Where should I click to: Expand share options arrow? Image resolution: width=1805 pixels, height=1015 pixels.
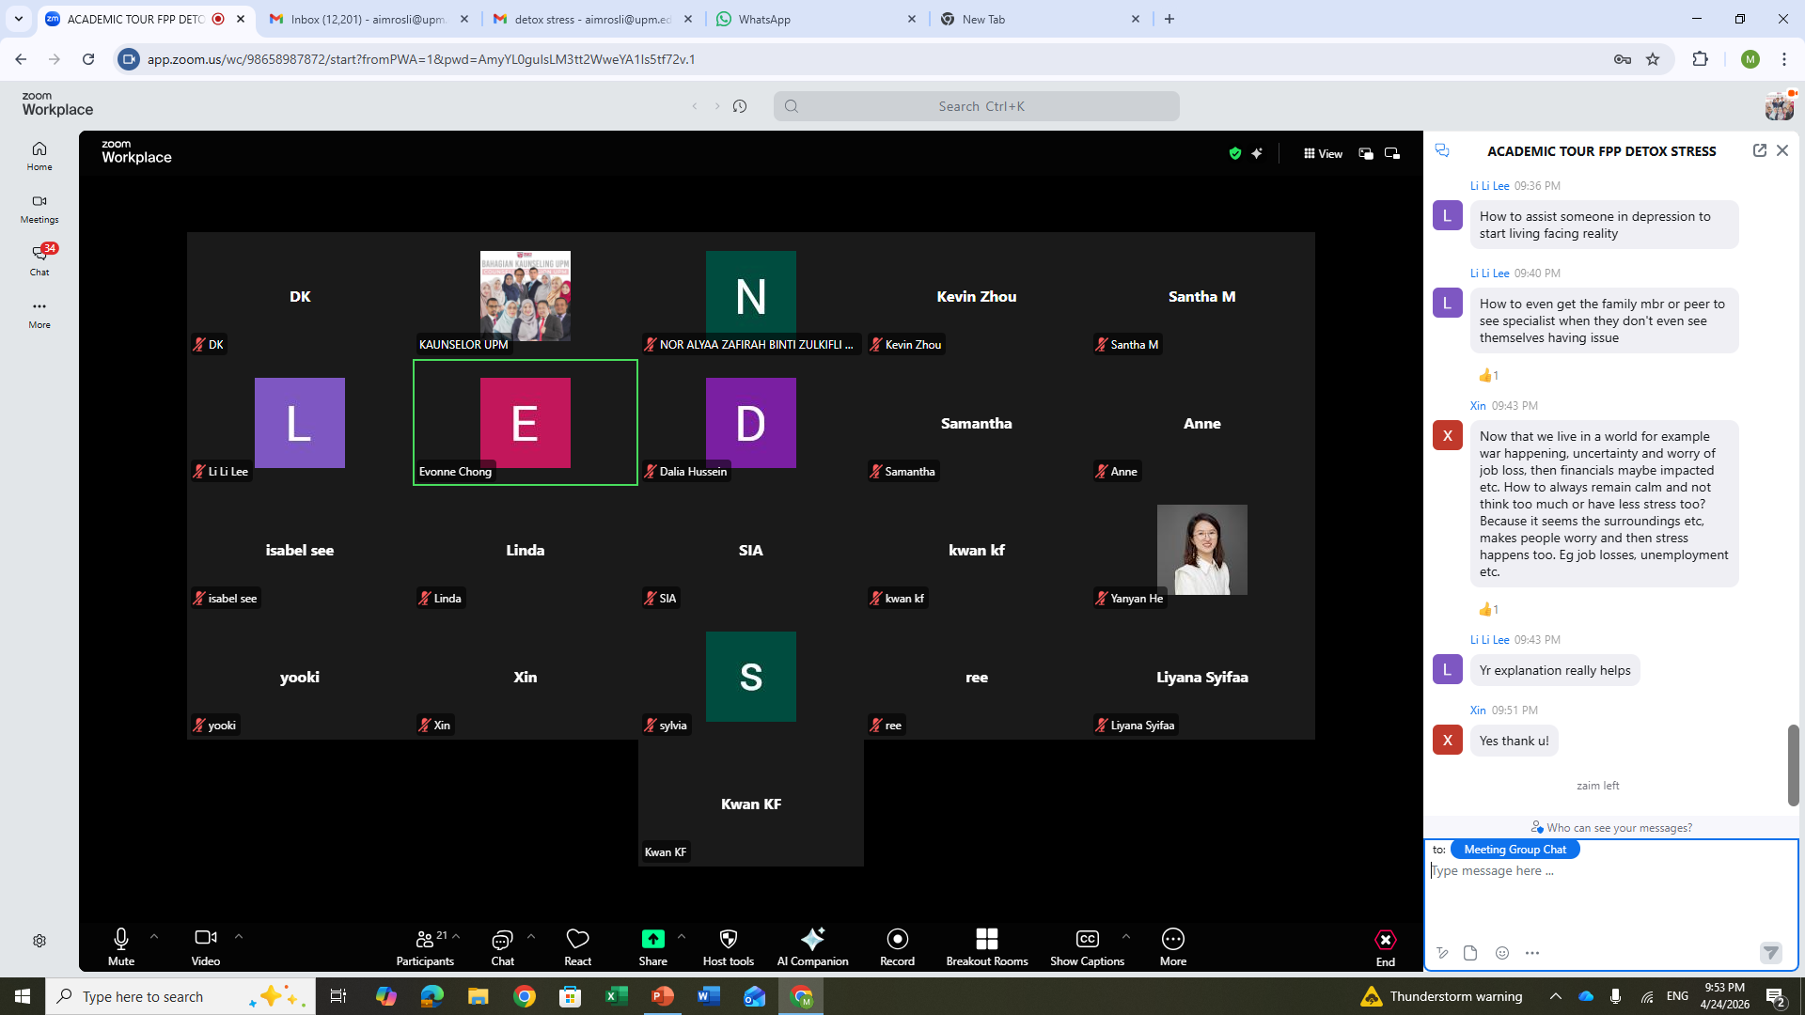coord(682,937)
